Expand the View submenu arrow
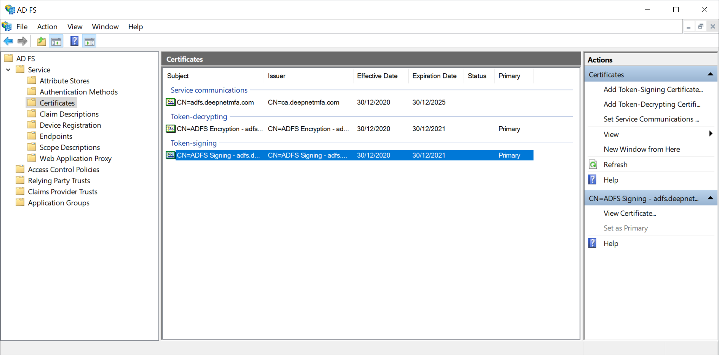 tap(711, 134)
